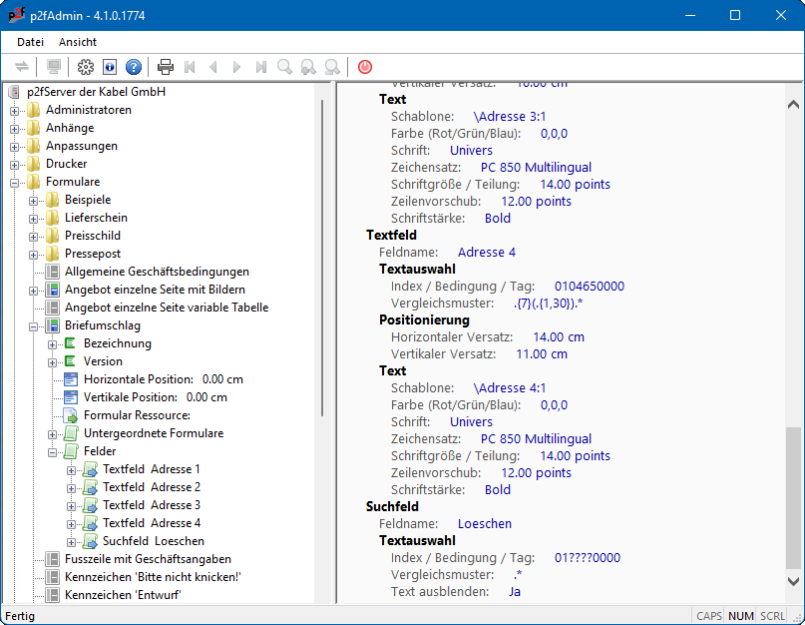Screen dimensions: 805x625
Task: Open the Datei menu
Action: (30, 42)
